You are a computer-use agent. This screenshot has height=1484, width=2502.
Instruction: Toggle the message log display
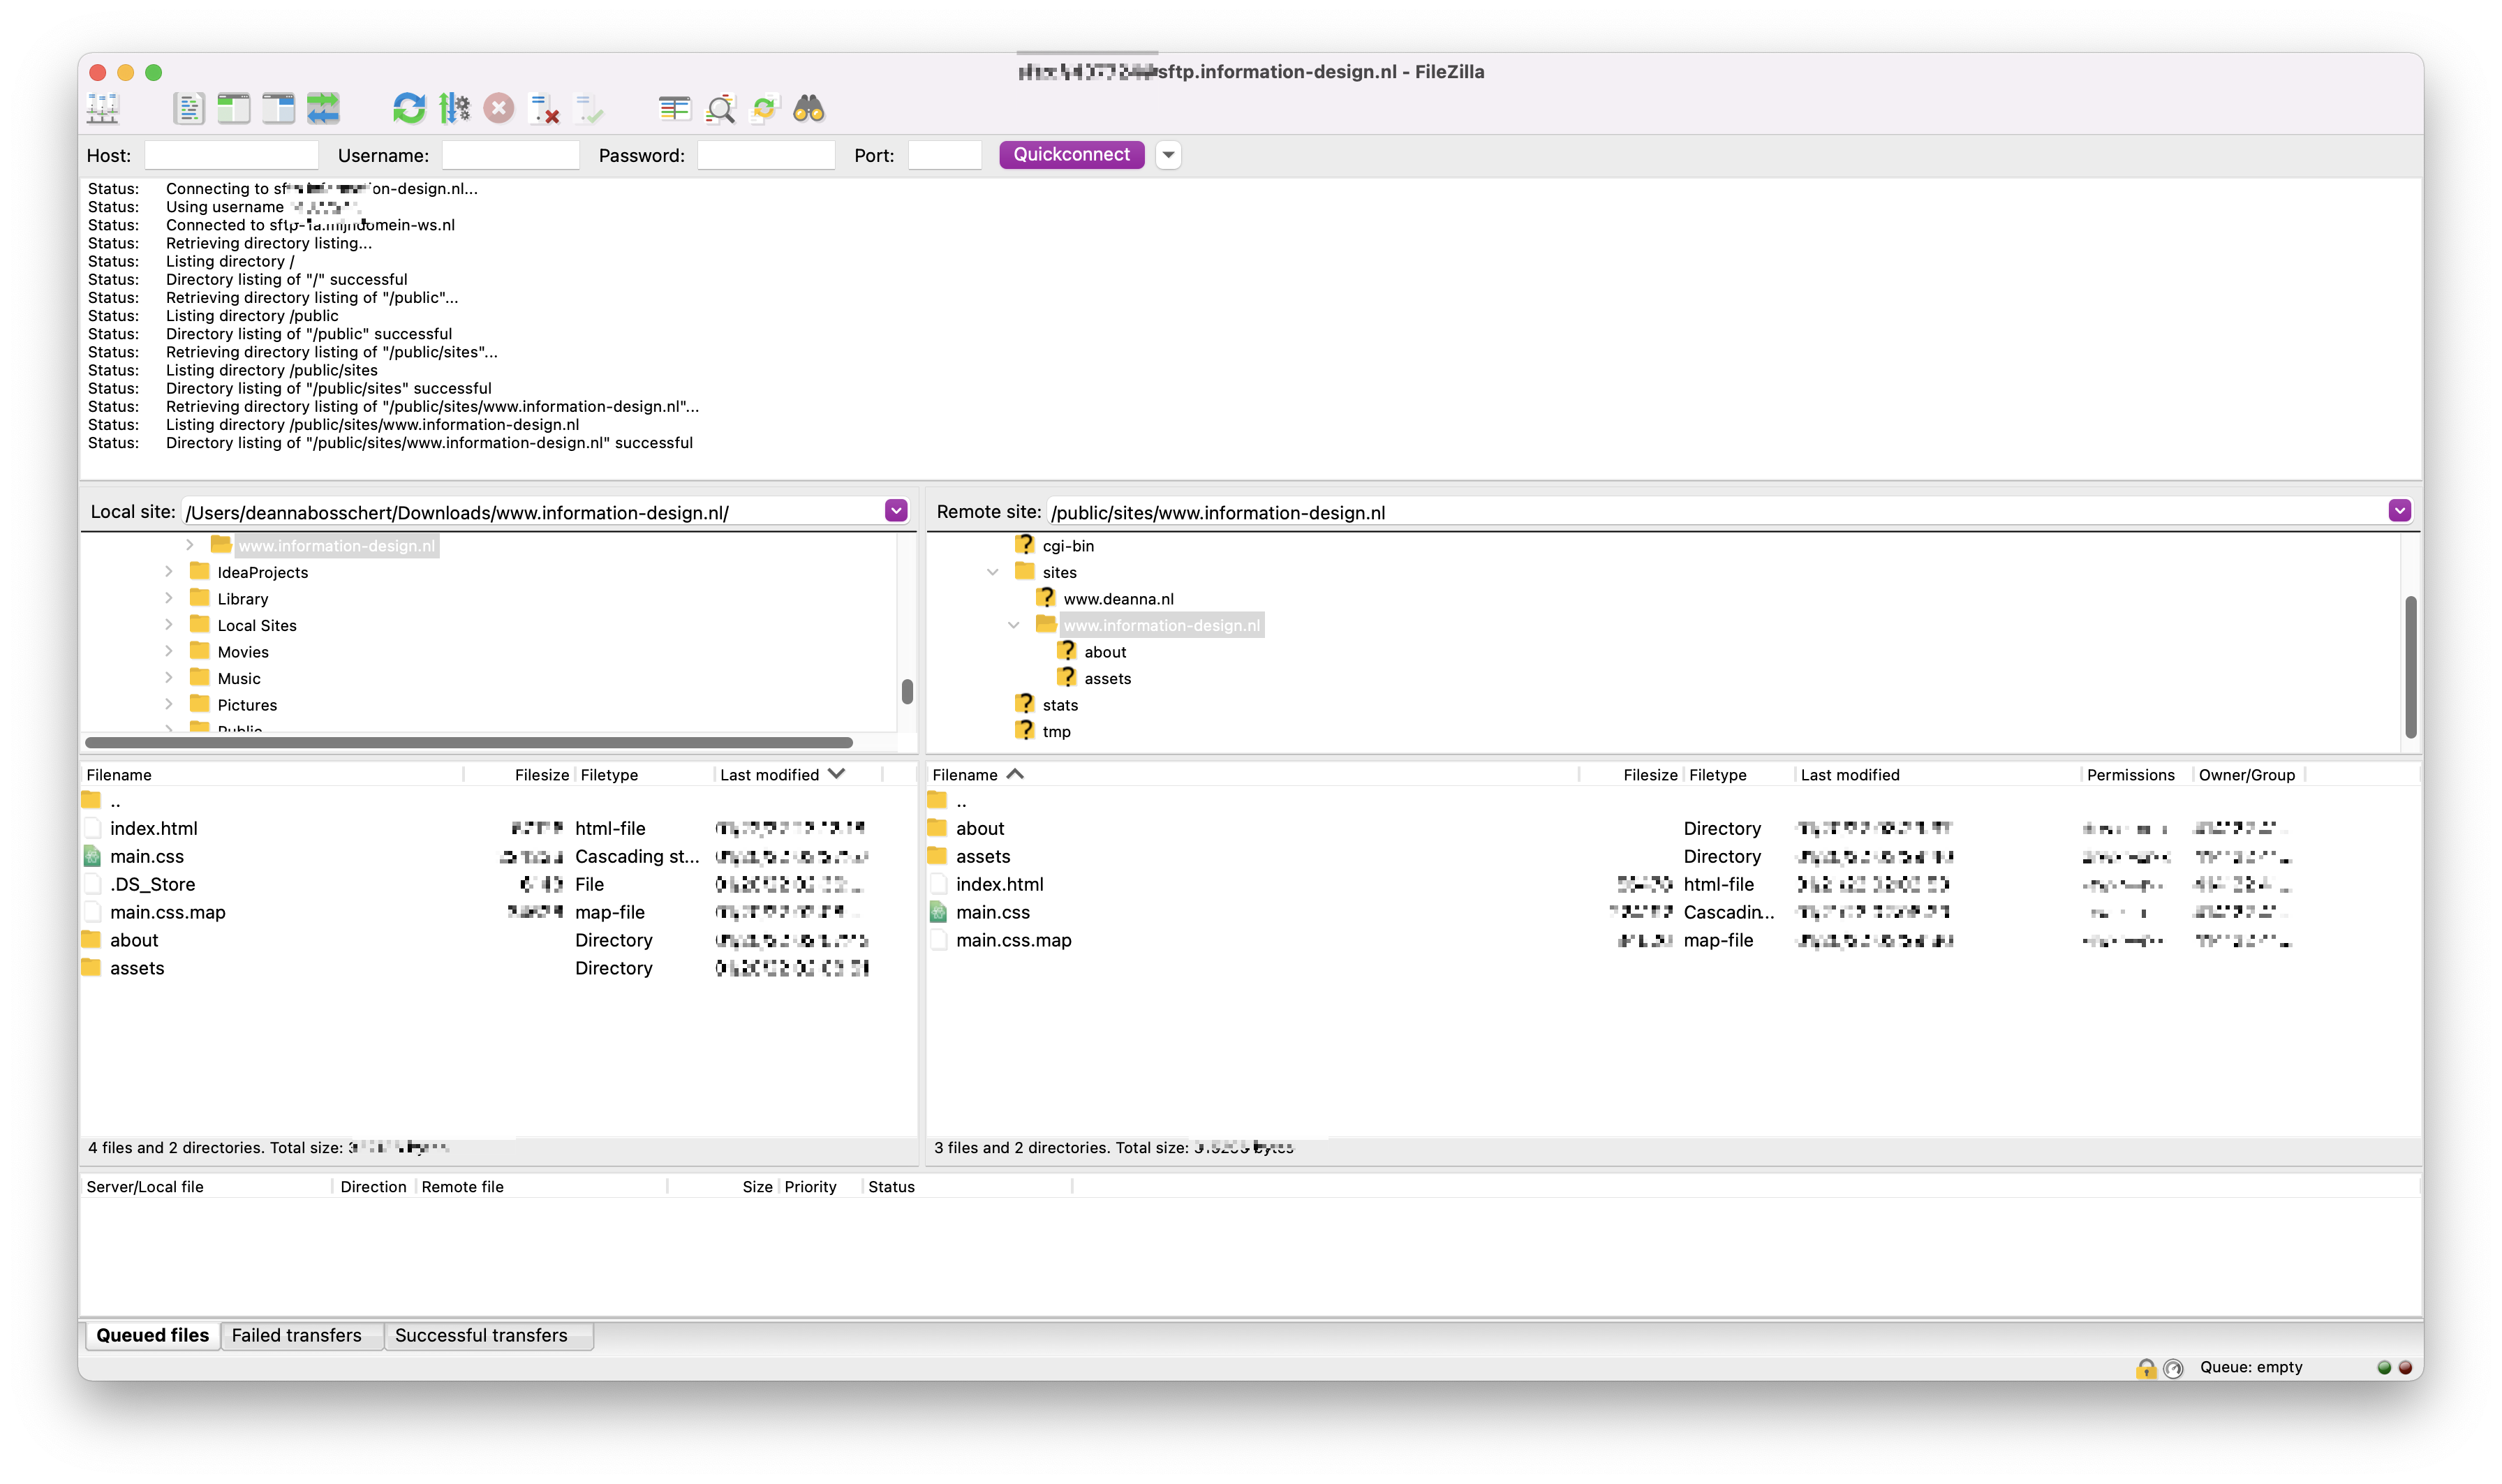pos(189,108)
